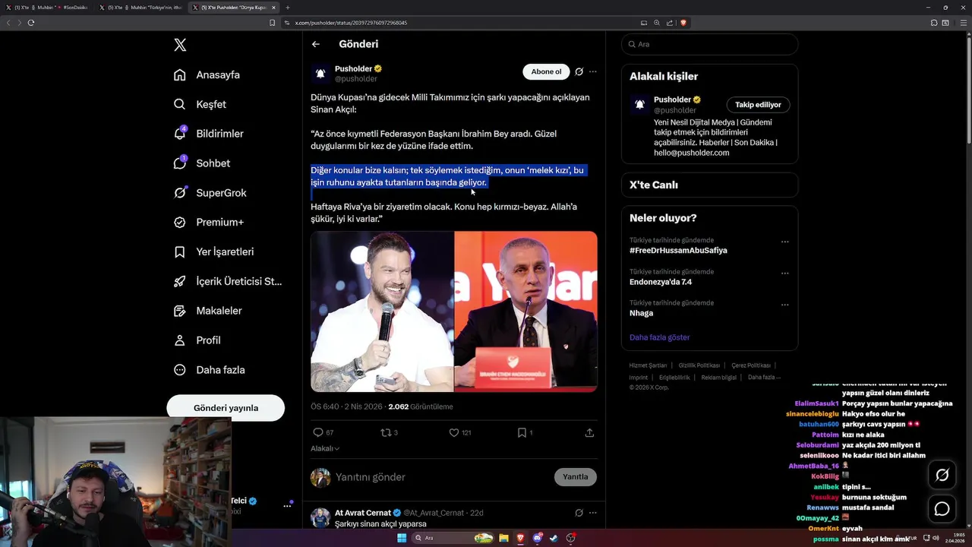Viewport: 972px width, 547px height.
Task: Open Profil page
Action: click(x=197, y=340)
